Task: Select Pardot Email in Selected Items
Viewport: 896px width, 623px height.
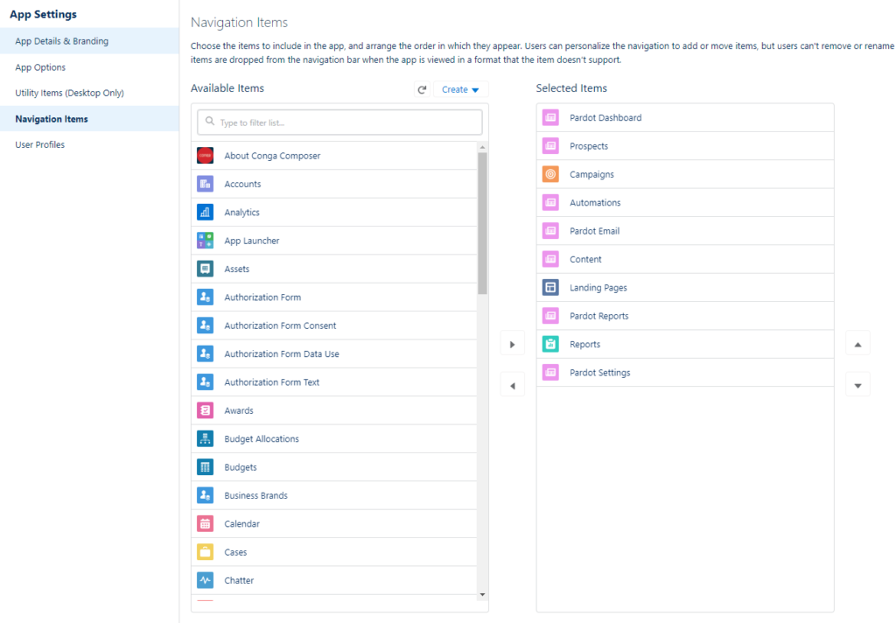Action: coord(685,231)
